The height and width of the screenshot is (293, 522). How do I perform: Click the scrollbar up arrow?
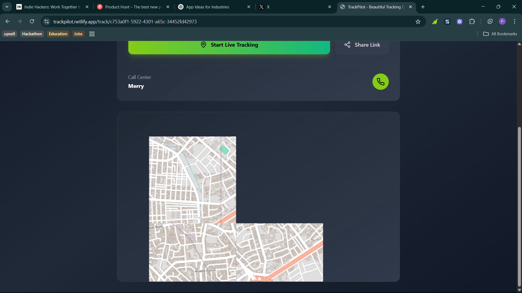pyautogui.click(x=519, y=44)
